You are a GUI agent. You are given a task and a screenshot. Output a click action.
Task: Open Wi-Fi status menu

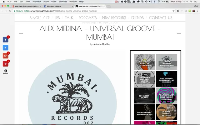tap(159, 2)
